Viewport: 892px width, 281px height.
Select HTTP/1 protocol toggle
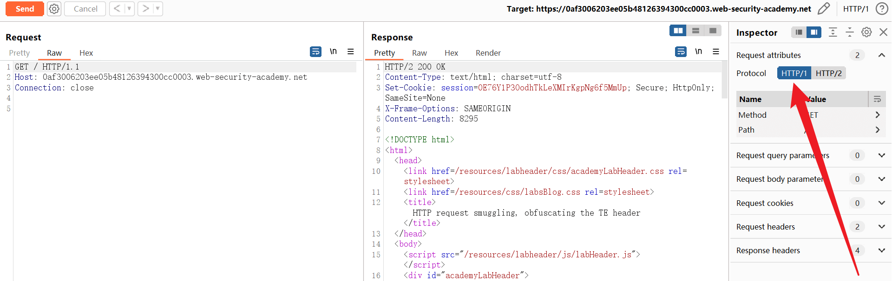click(794, 73)
